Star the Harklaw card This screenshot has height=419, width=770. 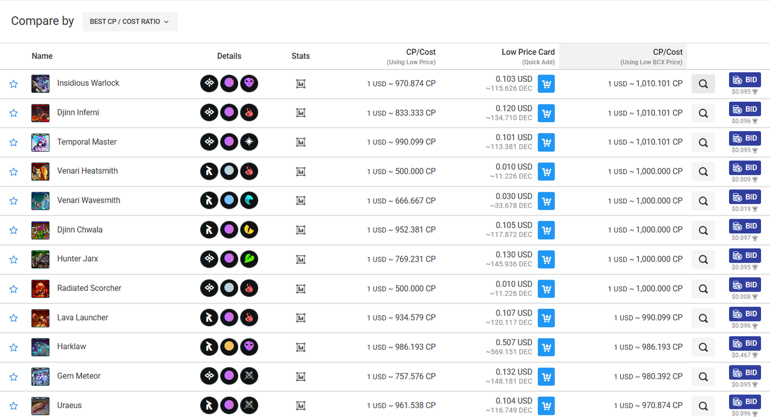point(14,347)
